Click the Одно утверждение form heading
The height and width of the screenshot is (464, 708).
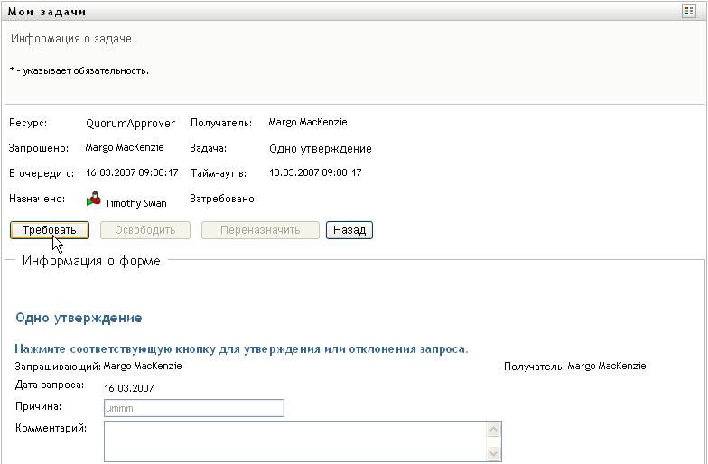pyautogui.click(x=79, y=319)
